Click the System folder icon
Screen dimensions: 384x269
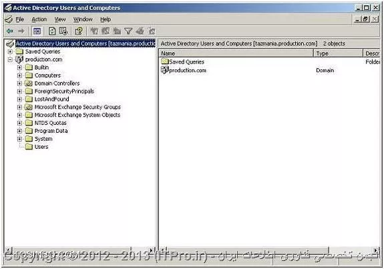pyautogui.click(x=29, y=139)
